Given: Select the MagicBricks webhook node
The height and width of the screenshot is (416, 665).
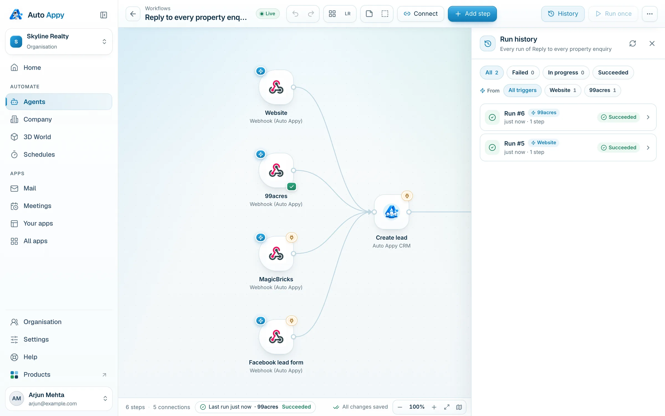Looking at the screenshot, I should (x=276, y=253).
